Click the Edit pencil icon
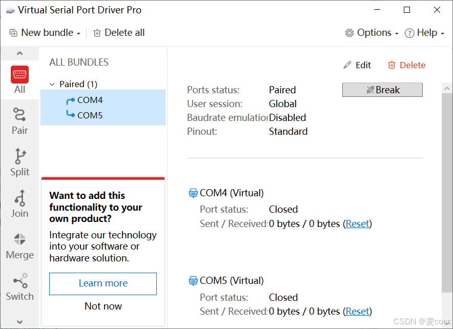Image resolution: width=453 pixels, height=329 pixels. pyautogui.click(x=347, y=65)
